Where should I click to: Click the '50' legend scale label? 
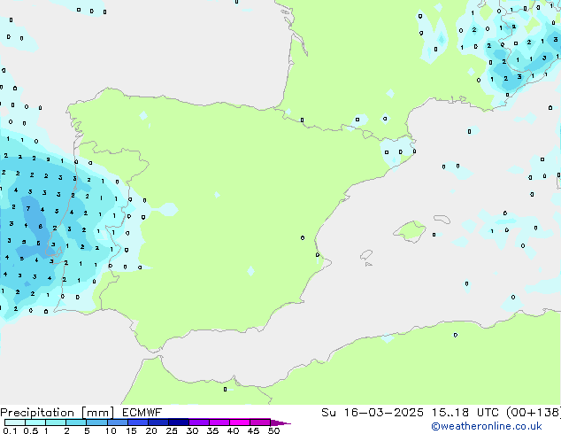[273, 430]
